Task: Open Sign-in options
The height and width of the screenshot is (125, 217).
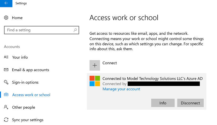Action: pos(25,82)
